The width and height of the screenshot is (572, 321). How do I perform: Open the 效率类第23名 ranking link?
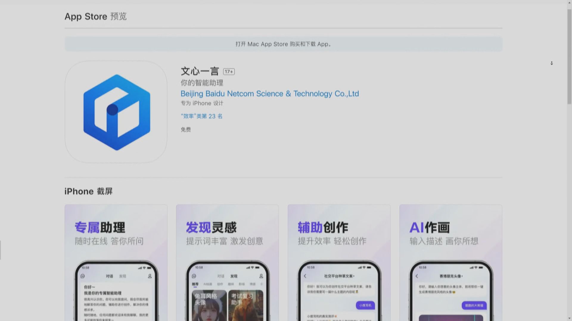coord(202,116)
